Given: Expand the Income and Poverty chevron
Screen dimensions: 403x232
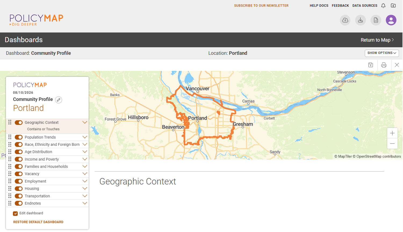Looking at the screenshot, I should click(x=85, y=159).
